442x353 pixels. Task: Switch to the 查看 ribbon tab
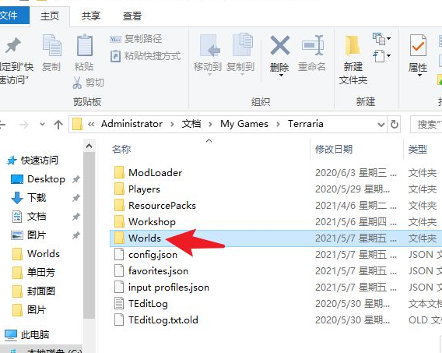pos(132,16)
